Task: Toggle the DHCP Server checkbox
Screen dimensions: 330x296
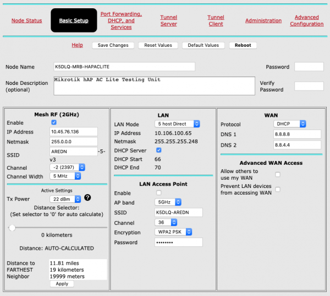Action: (159, 150)
